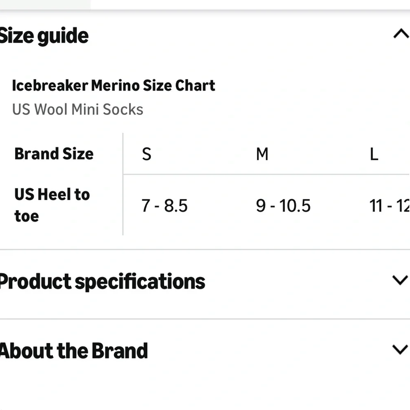
Task: Collapse the Size guide section chevron
Action: pyautogui.click(x=401, y=34)
